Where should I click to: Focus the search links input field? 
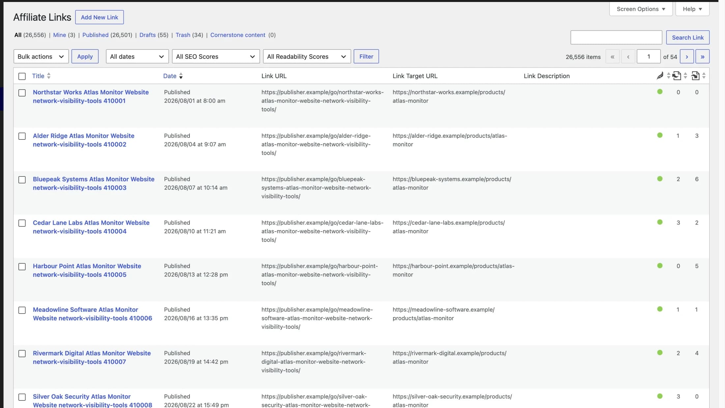tap(616, 38)
